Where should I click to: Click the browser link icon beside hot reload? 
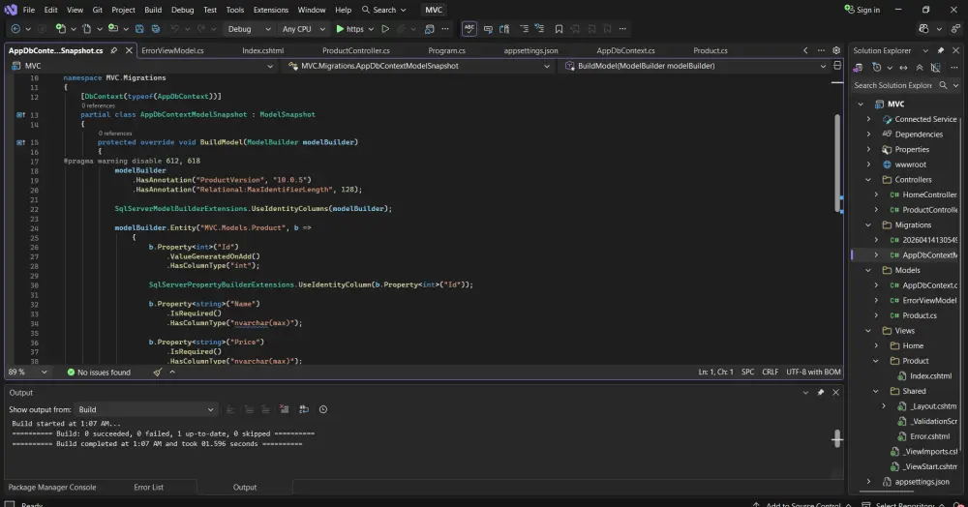coord(430,29)
